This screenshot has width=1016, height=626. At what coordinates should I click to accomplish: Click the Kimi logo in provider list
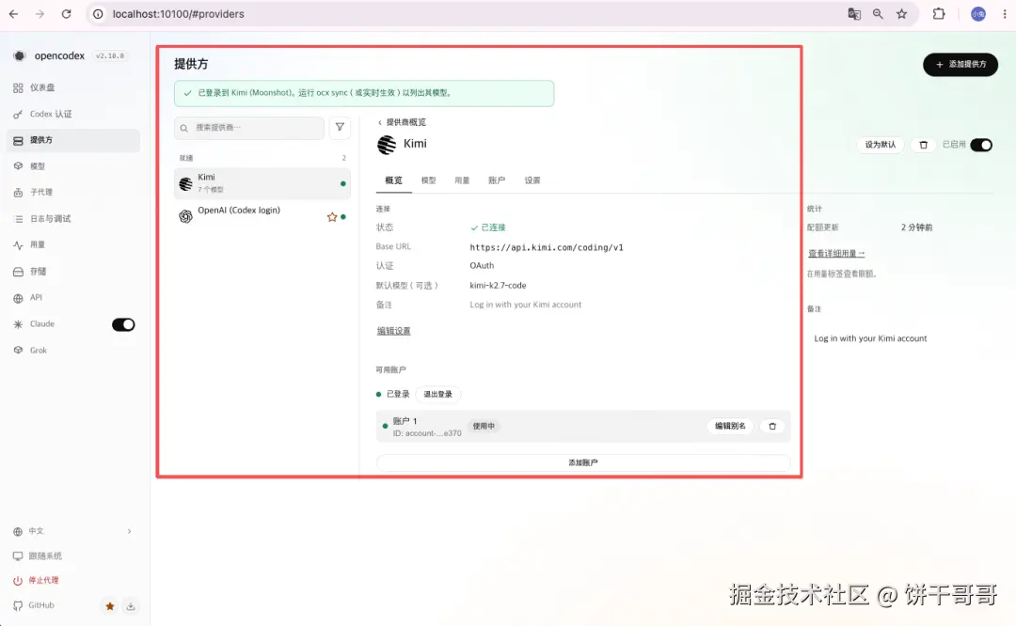pyautogui.click(x=186, y=184)
